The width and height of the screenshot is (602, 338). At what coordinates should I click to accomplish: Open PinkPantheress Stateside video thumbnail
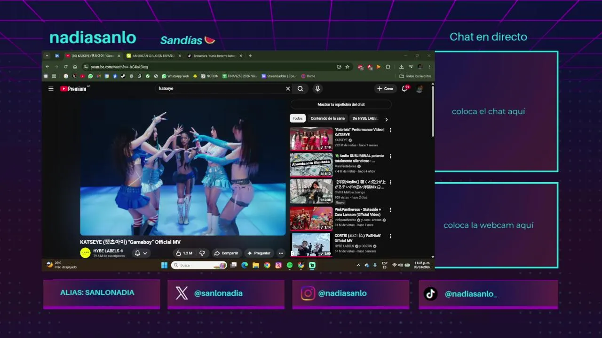click(x=311, y=219)
